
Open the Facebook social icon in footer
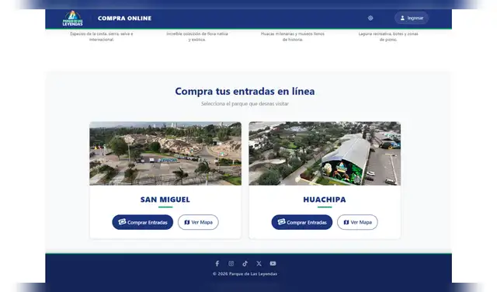tap(217, 263)
